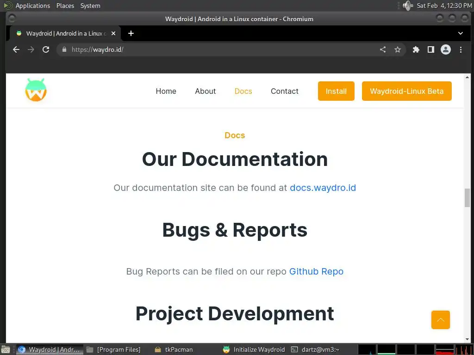474x355 pixels.
Task: Follow the docs.waydro.id link
Action: tap(323, 188)
